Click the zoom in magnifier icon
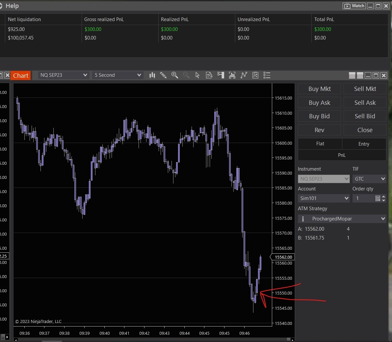Image resolution: width=392 pixels, height=342 pixels. [175, 75]
